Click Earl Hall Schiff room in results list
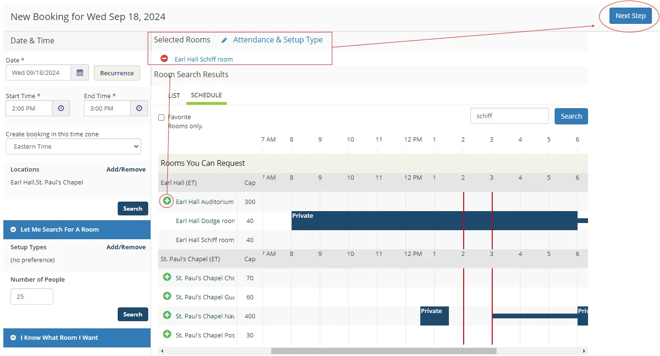Viewport: 660px width, 356px height. (x=205, y=240)
